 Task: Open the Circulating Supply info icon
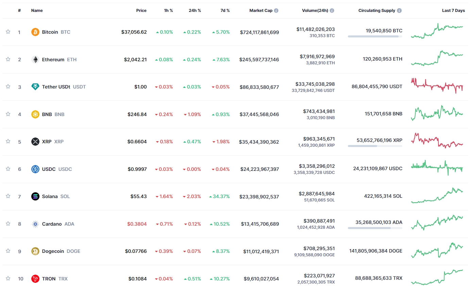399,11
